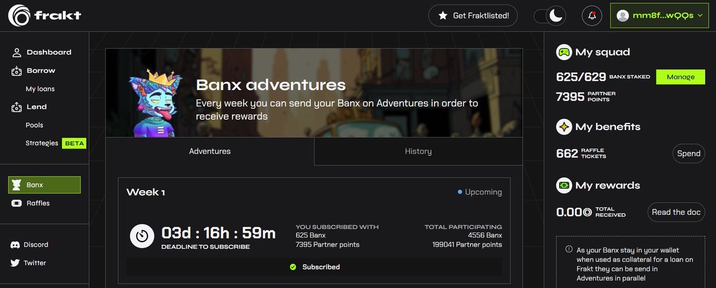Click the star icon in Get Fraktlisted
Image resolution: width=716 pixels, height=288 pixels.
pos(443,16)
